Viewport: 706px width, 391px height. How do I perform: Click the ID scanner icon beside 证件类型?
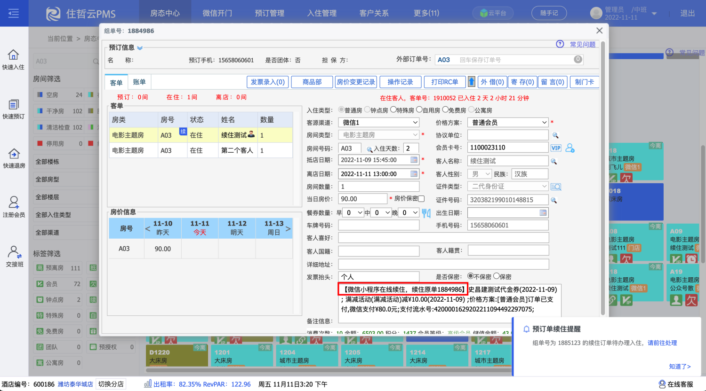[556, 187]
